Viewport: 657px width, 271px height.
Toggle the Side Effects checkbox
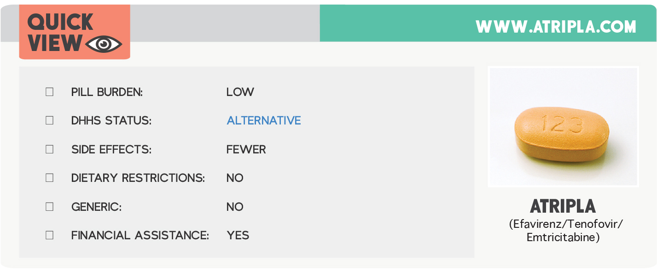50,149
